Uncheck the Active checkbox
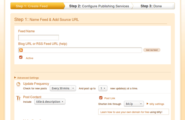The image size is (185, 120). click(21, 57)
